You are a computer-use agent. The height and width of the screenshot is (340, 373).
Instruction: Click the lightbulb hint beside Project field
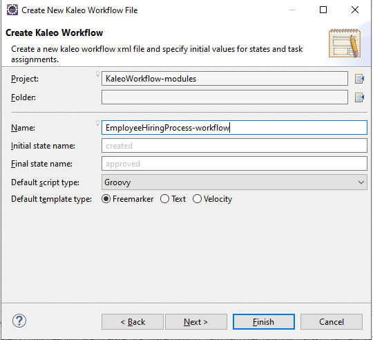pos(97,74)
